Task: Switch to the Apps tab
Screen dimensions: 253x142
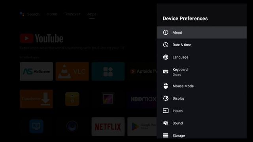Action: pos(92,14)
